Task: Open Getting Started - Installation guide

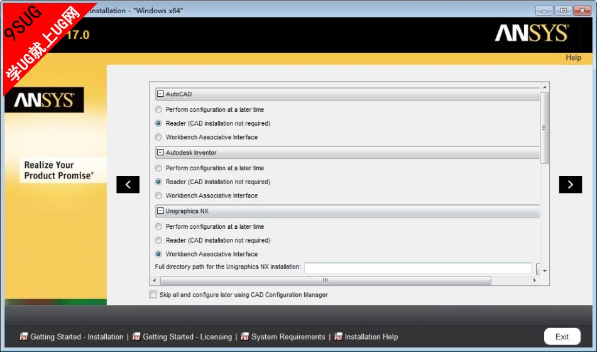Action: click(77, 337)
